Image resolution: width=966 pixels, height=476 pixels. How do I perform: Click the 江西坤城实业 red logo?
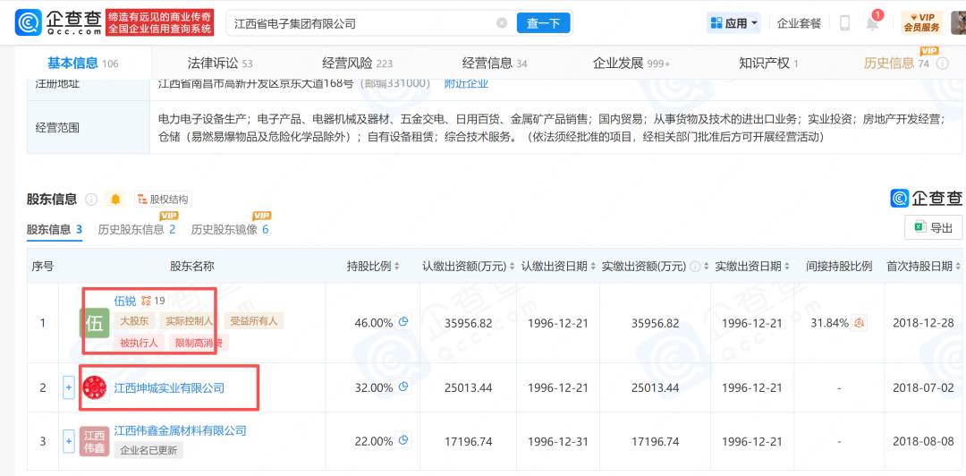pos(94,387)
